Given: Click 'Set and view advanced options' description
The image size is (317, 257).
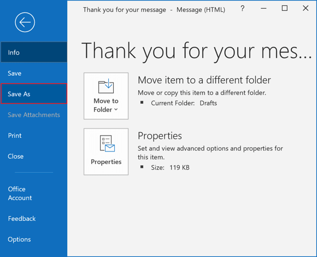Looking at the screenshot, I should pyautogui.click(x=210, y=153).
